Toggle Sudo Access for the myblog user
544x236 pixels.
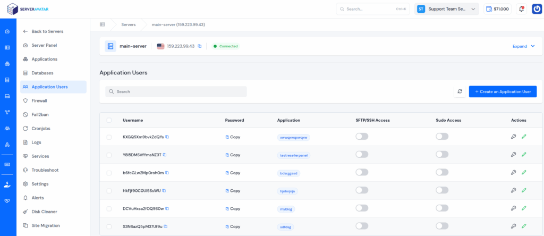tap(442, 209)
